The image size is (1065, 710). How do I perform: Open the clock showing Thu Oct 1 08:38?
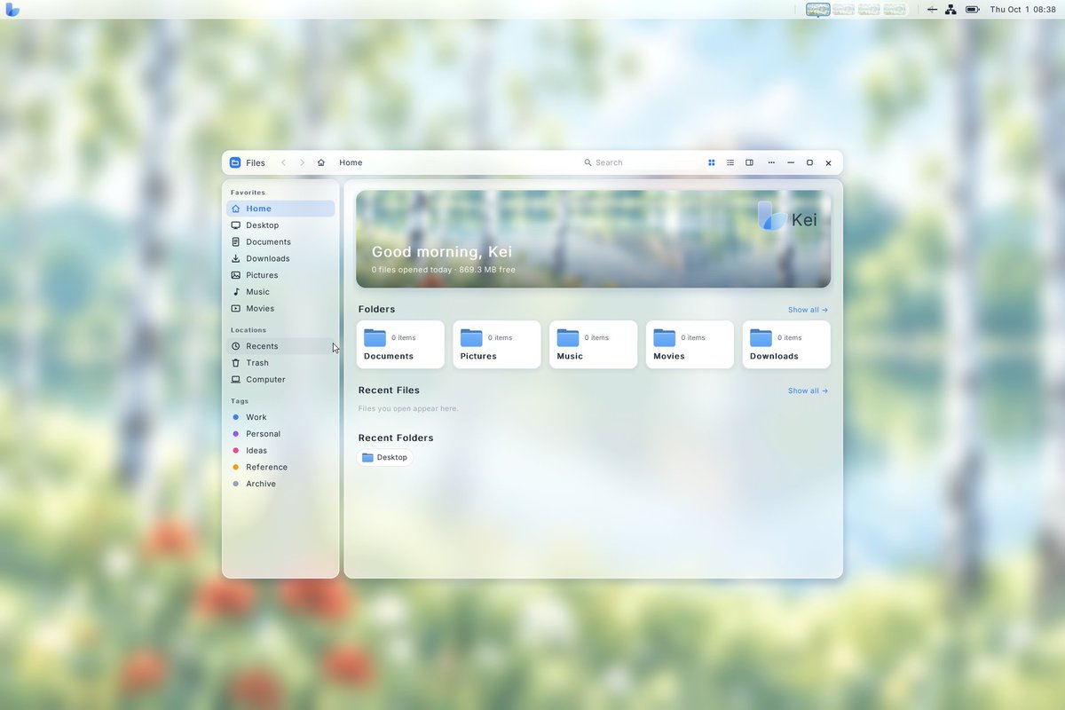(1022, 10)
